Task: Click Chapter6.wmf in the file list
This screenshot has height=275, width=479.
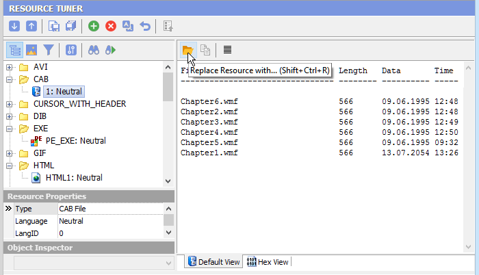Action: click(x=209, y=101)
